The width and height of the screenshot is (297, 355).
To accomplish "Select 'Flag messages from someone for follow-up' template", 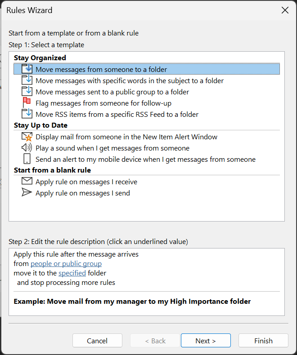I will point(103,103).
